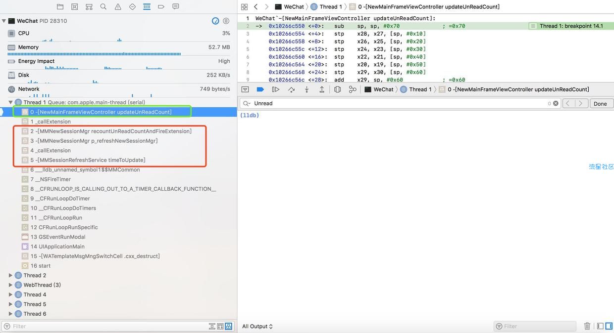Select frame 11 __CFRunLoopRun
Image resolution: width=614 pixels, height=333 pixels.
tap(119, 217)
